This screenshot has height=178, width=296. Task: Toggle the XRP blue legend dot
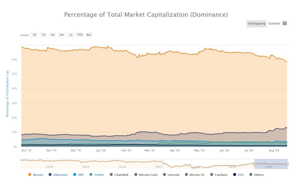(75, 175)
